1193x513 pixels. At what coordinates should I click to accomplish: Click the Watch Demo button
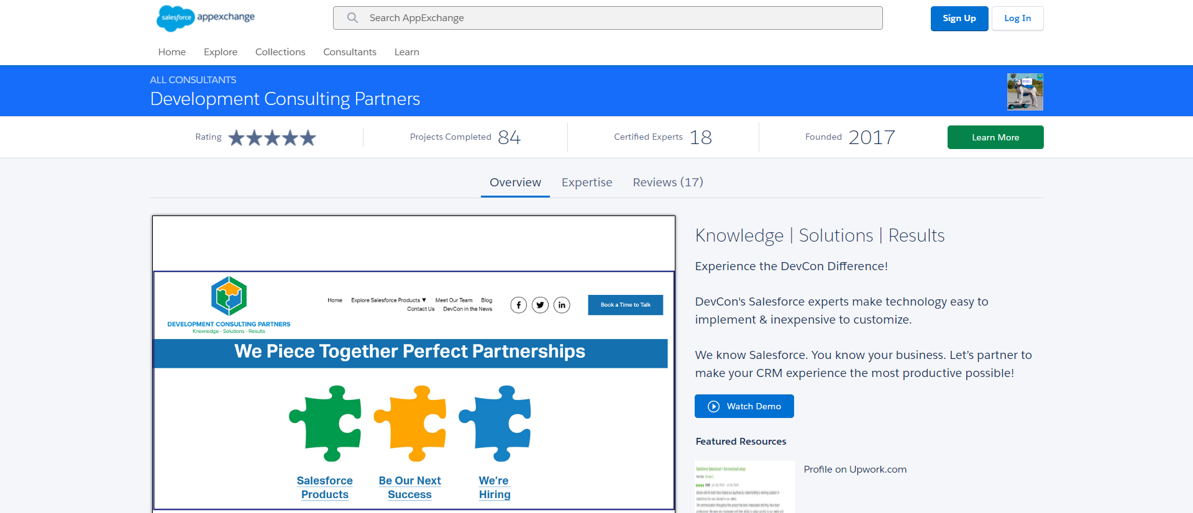(744, 406)
